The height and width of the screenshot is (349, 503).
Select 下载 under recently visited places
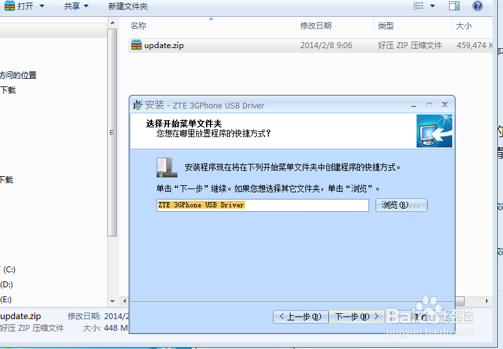(8, 90)
